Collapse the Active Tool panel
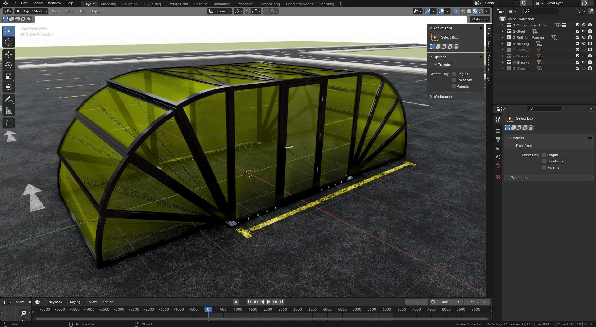596x327 pixels. pyautogui.click(x=431, y=28)
